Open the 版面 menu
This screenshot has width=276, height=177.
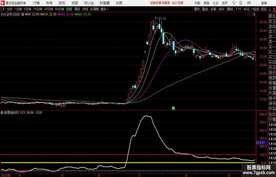pos(207,3)
